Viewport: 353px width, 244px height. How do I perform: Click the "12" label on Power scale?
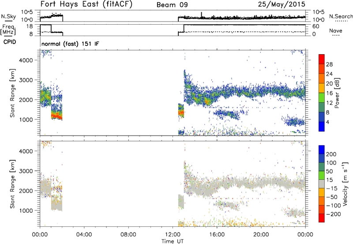point(329,103)
